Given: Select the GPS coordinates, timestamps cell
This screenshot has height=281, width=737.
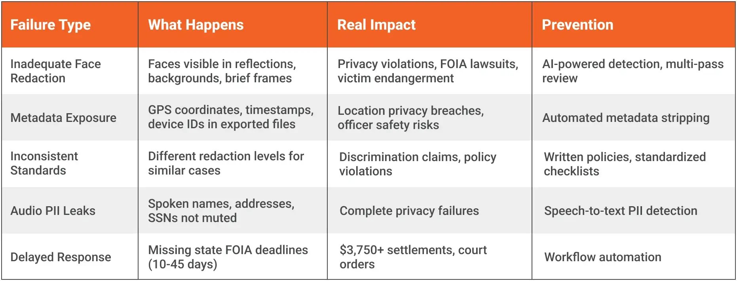Looking at the screenshot, I should (x=230, y=117).
